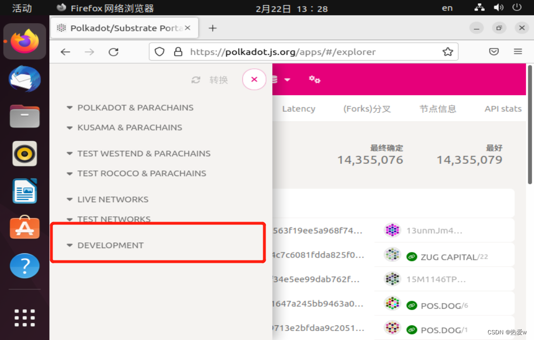Click the address bar URL field
The width and height of the screenshot is (534, 340).
(x=304, y=52)
